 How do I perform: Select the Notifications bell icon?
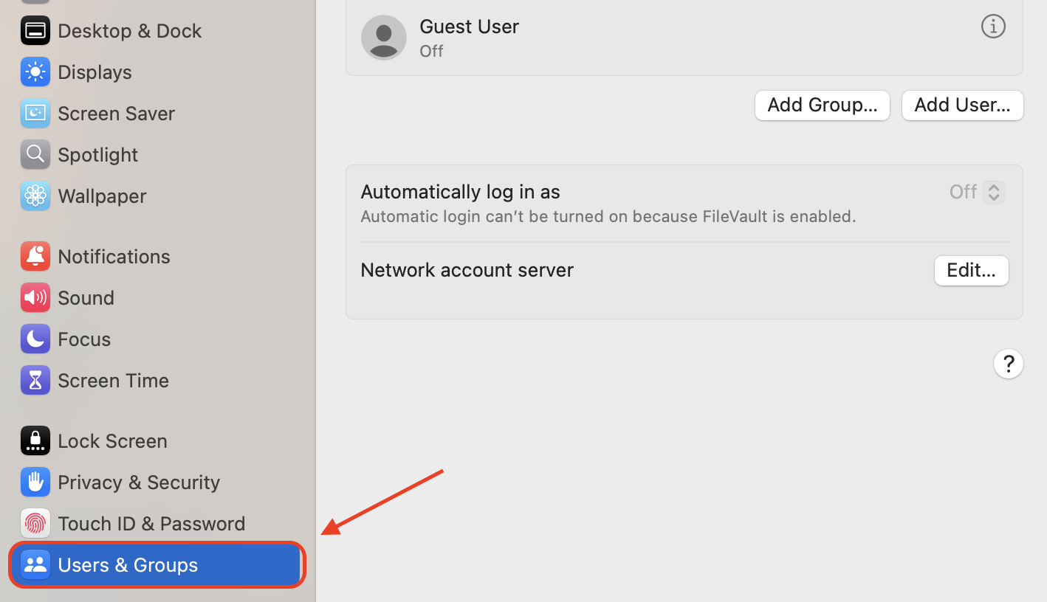coord(35,256)
